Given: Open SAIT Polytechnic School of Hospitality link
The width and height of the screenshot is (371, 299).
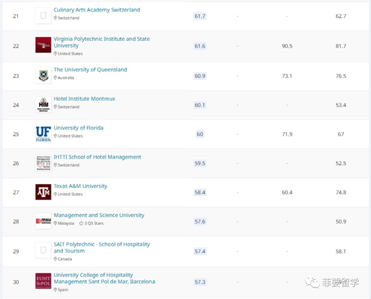Looking at the screenshot, I should click(x=102, y=248).
